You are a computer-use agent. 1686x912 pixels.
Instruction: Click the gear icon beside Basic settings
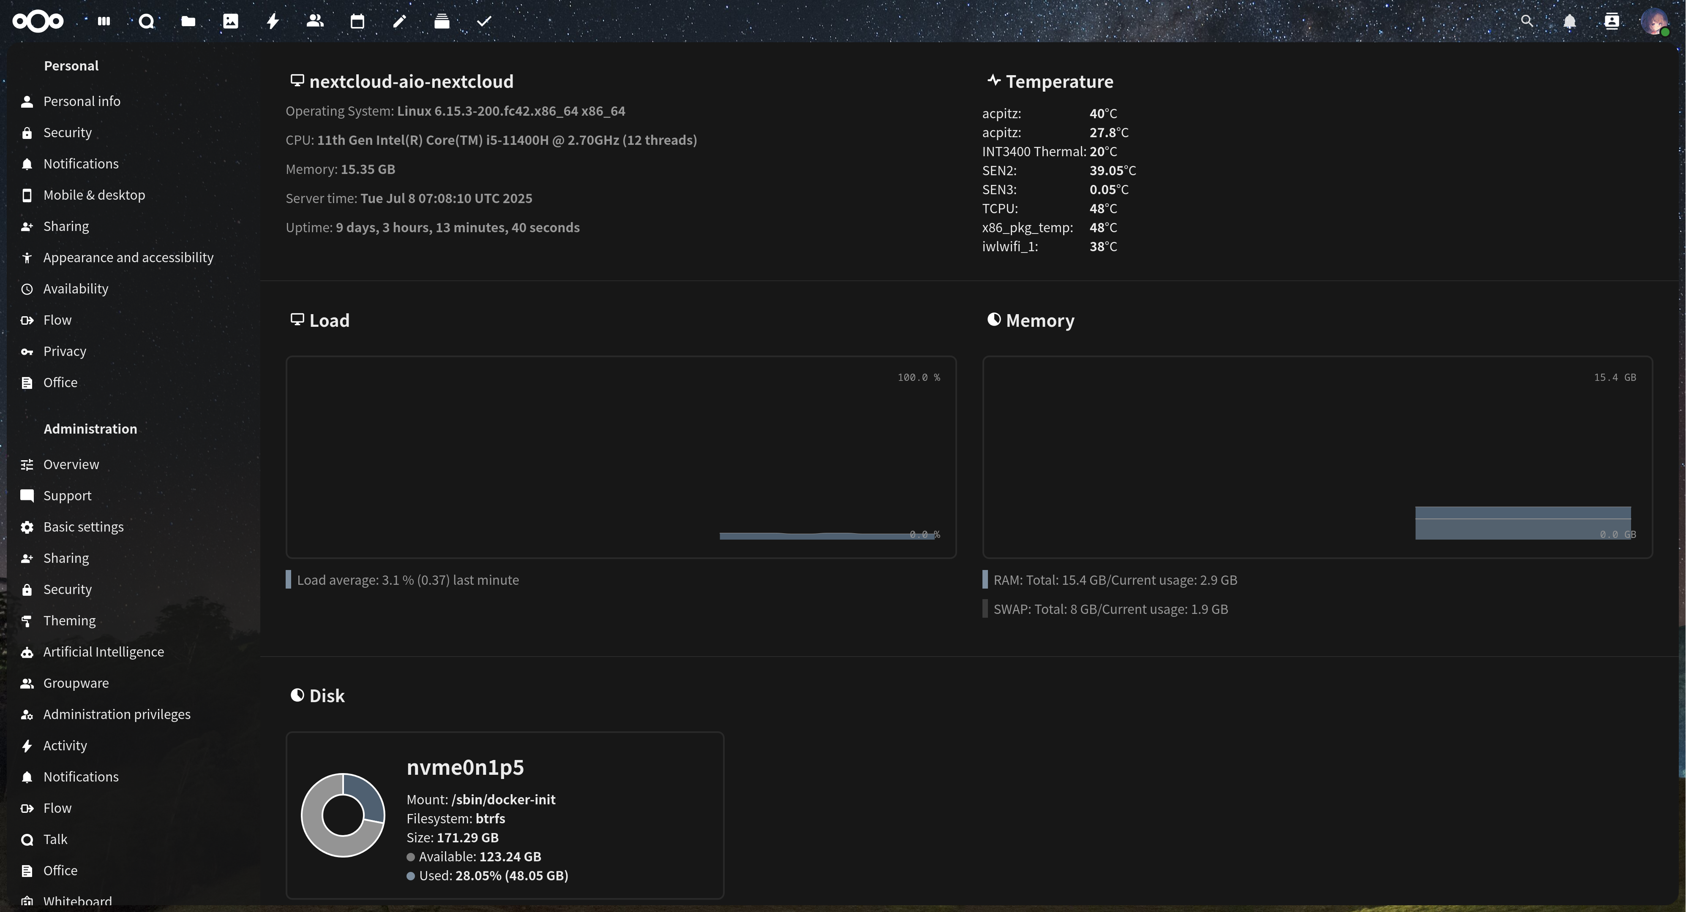pyautogui.click(x=27, y=527)
